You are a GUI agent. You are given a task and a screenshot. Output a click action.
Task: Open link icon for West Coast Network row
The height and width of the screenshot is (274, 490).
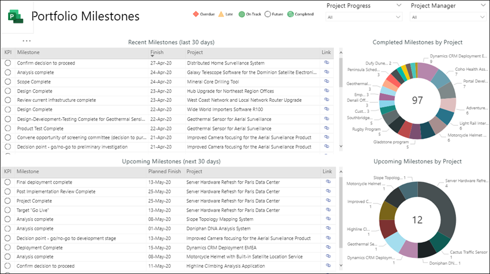click(326, 100)
